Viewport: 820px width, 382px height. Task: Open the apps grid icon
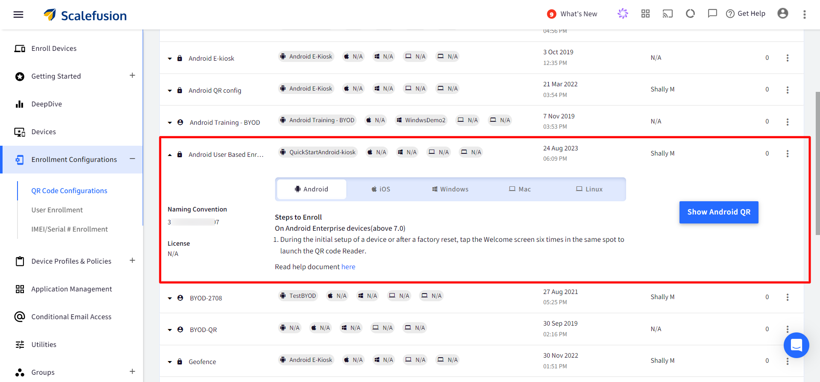click(x=645, y=14)
